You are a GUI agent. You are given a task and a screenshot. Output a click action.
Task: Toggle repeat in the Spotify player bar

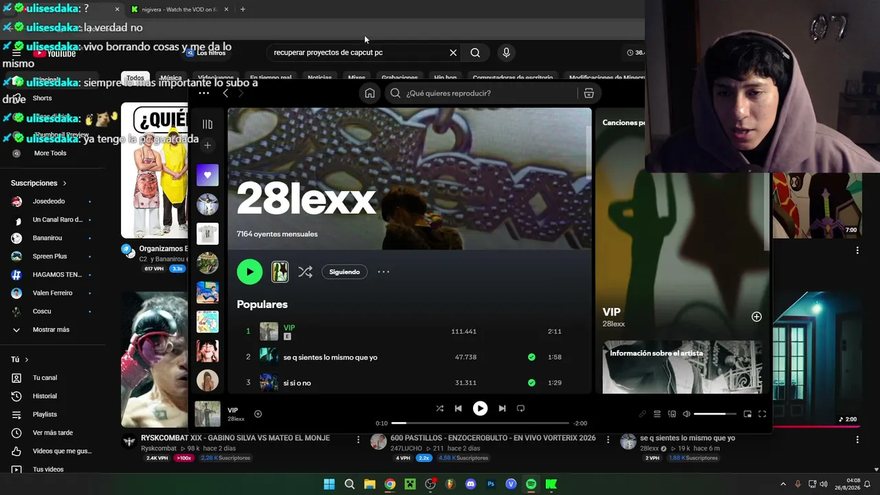pos(520,408)
